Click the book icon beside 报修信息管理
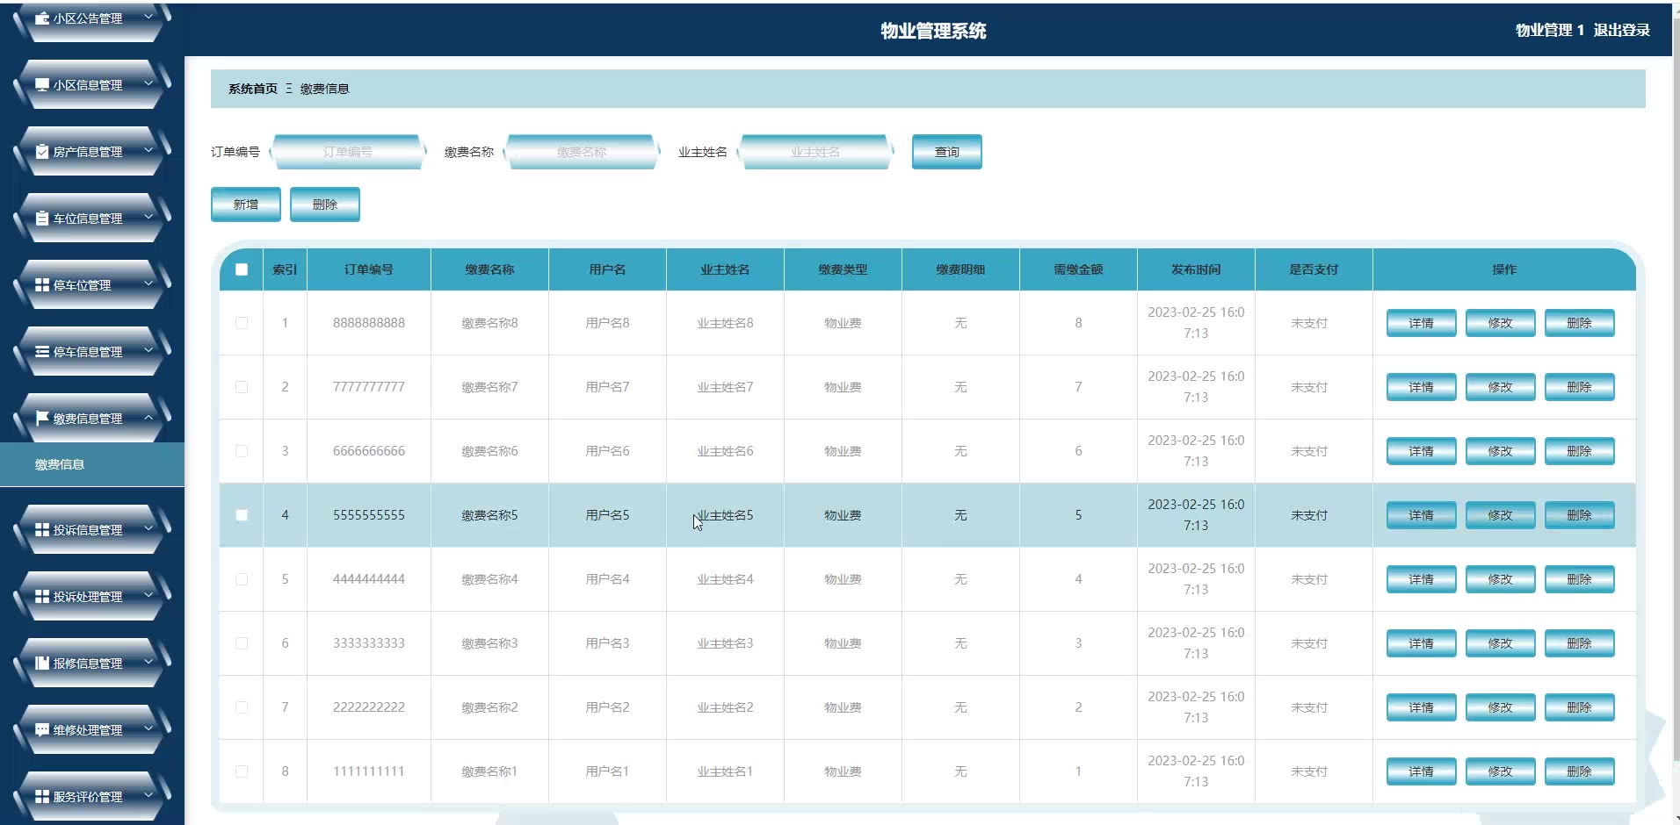The image size is (1680, 825). click(x=42, y=664)
